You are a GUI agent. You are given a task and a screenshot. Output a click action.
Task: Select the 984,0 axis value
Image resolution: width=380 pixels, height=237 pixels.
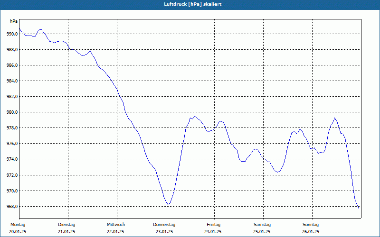click(x=12, y=81)
